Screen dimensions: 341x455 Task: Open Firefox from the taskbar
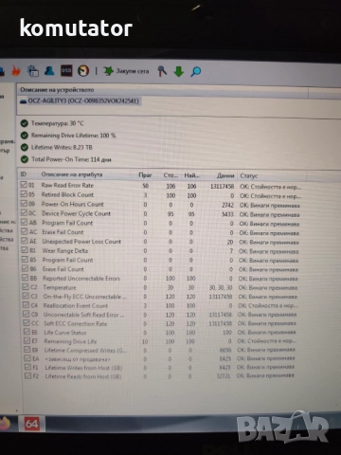(5, 424)
